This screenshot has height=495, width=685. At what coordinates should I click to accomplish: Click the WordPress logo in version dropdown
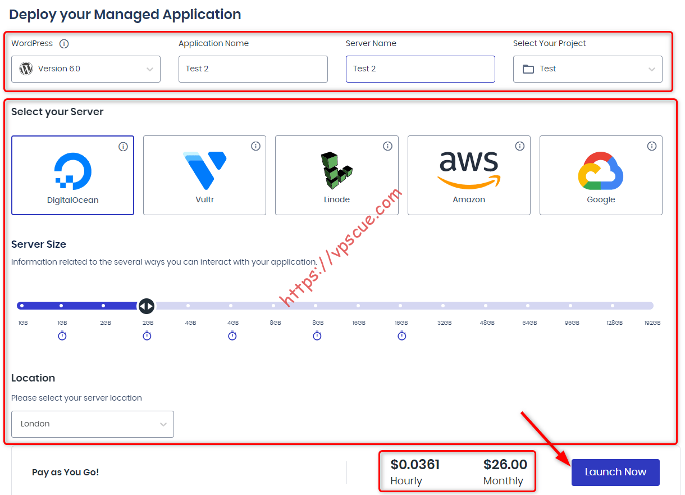coord(26,69)
